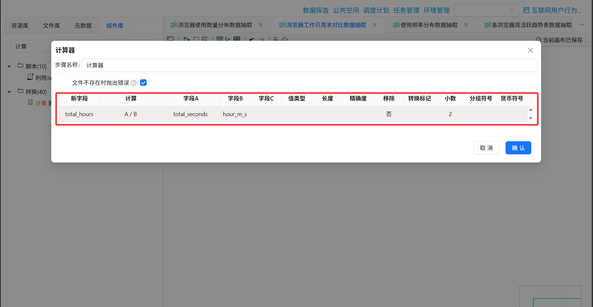This screenshot has height=307, width=593.
Task: Click the 计算器 component icon in tree
Action: (30, 102)
